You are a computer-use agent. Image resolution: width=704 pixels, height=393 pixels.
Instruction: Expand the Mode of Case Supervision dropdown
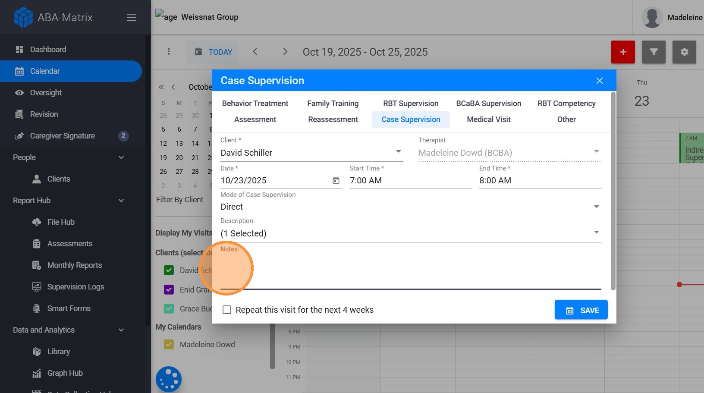(x=596, y=207)
